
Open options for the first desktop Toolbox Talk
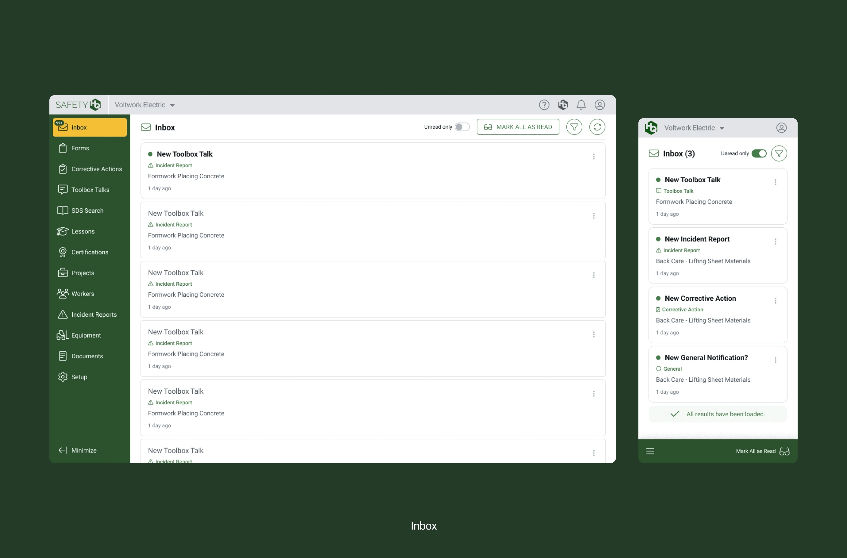tap(594, 157)
